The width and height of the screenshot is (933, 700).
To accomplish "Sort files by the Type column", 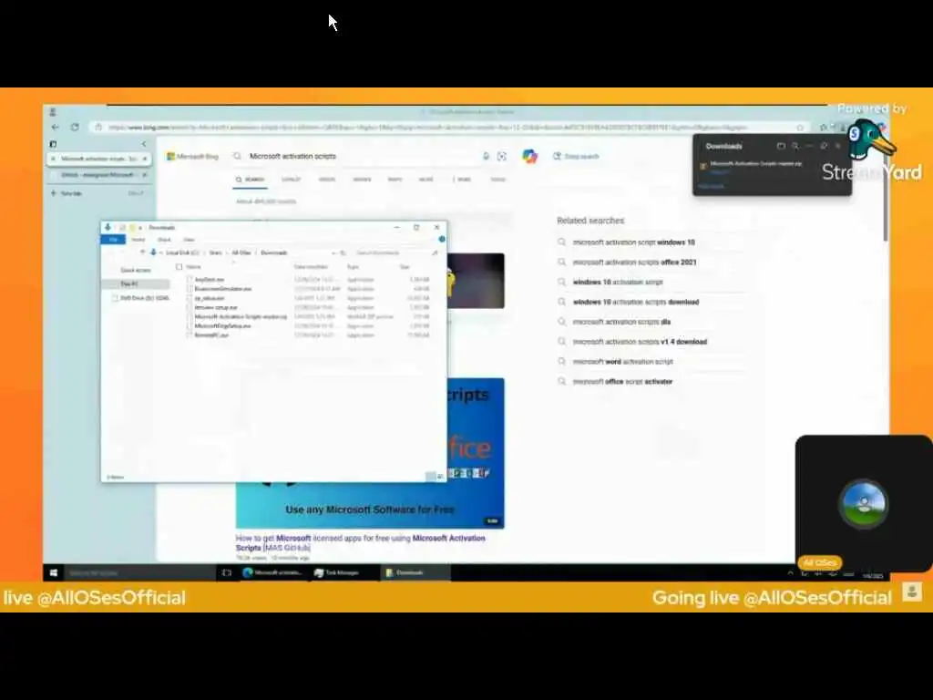I will [353, 267].
